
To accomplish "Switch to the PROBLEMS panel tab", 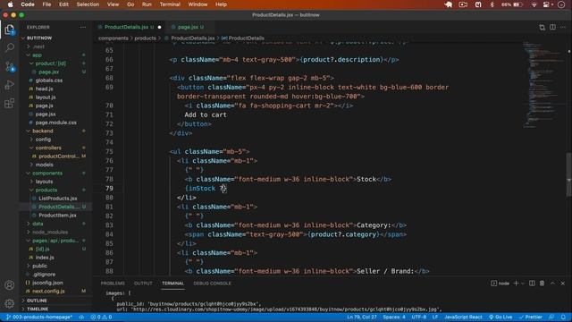I will (x=113, y=284).
